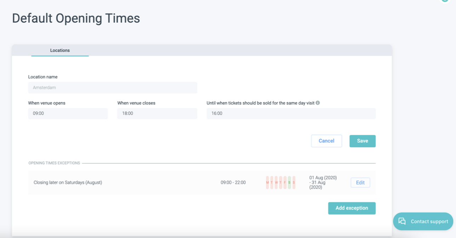Save the default opening times
456x238 pixels.
point(362,141)
